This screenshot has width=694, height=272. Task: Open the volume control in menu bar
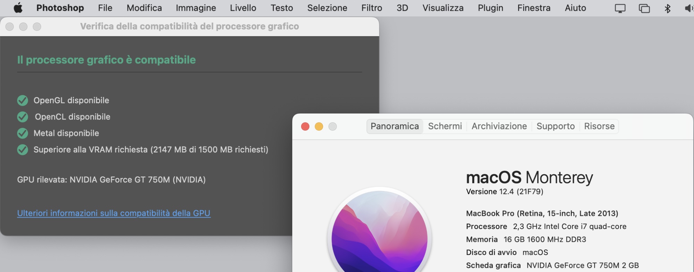click(x=688, y=8)
